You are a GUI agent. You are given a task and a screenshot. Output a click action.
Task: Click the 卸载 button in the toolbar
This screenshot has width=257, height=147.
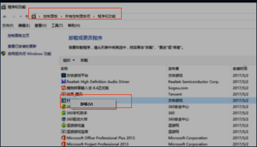(x=84, y=60)
